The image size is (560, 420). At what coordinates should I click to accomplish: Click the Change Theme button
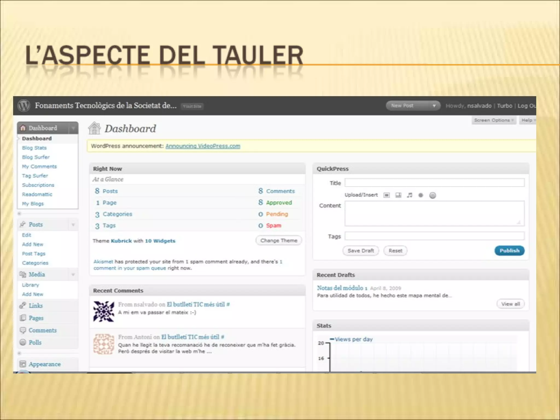279,241
